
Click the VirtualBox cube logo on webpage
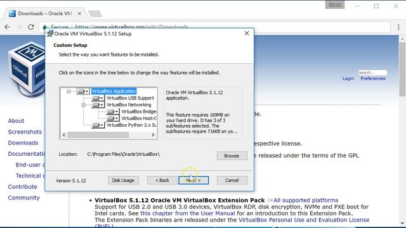click(x=26, y=68)
